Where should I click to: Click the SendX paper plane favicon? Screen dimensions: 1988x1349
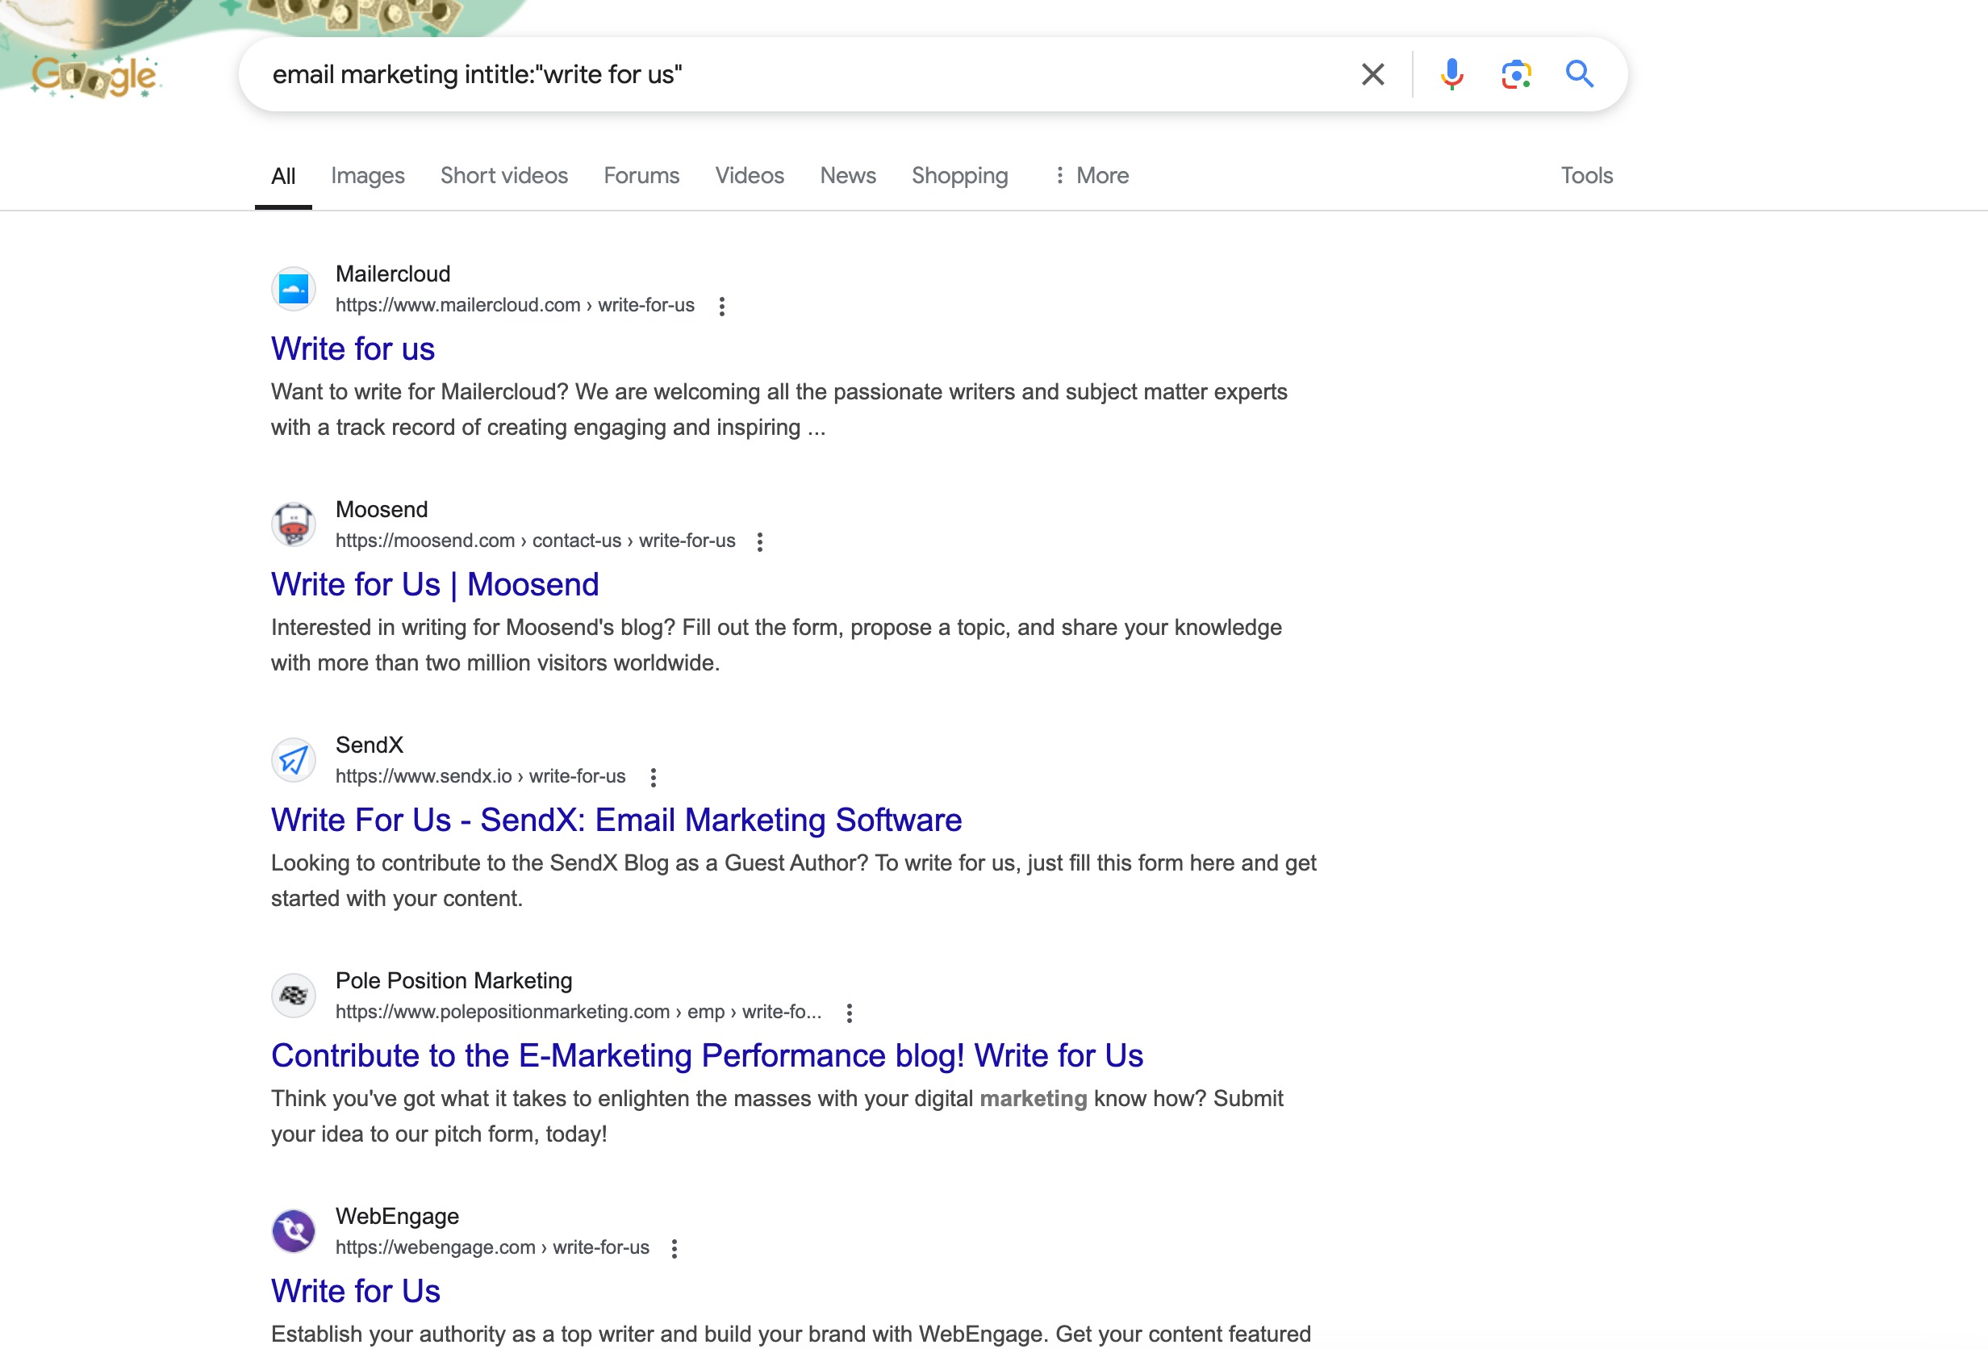point(294,759)
